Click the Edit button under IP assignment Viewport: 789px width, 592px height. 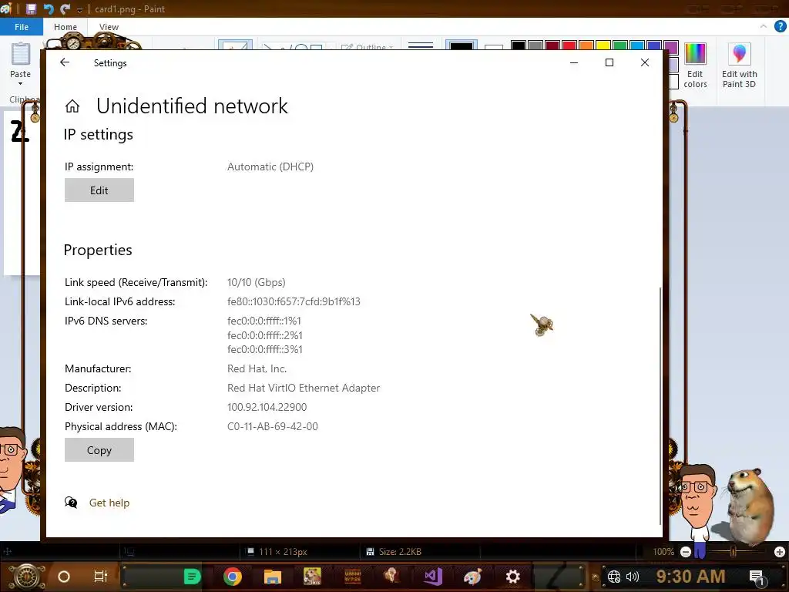(99, 190)
